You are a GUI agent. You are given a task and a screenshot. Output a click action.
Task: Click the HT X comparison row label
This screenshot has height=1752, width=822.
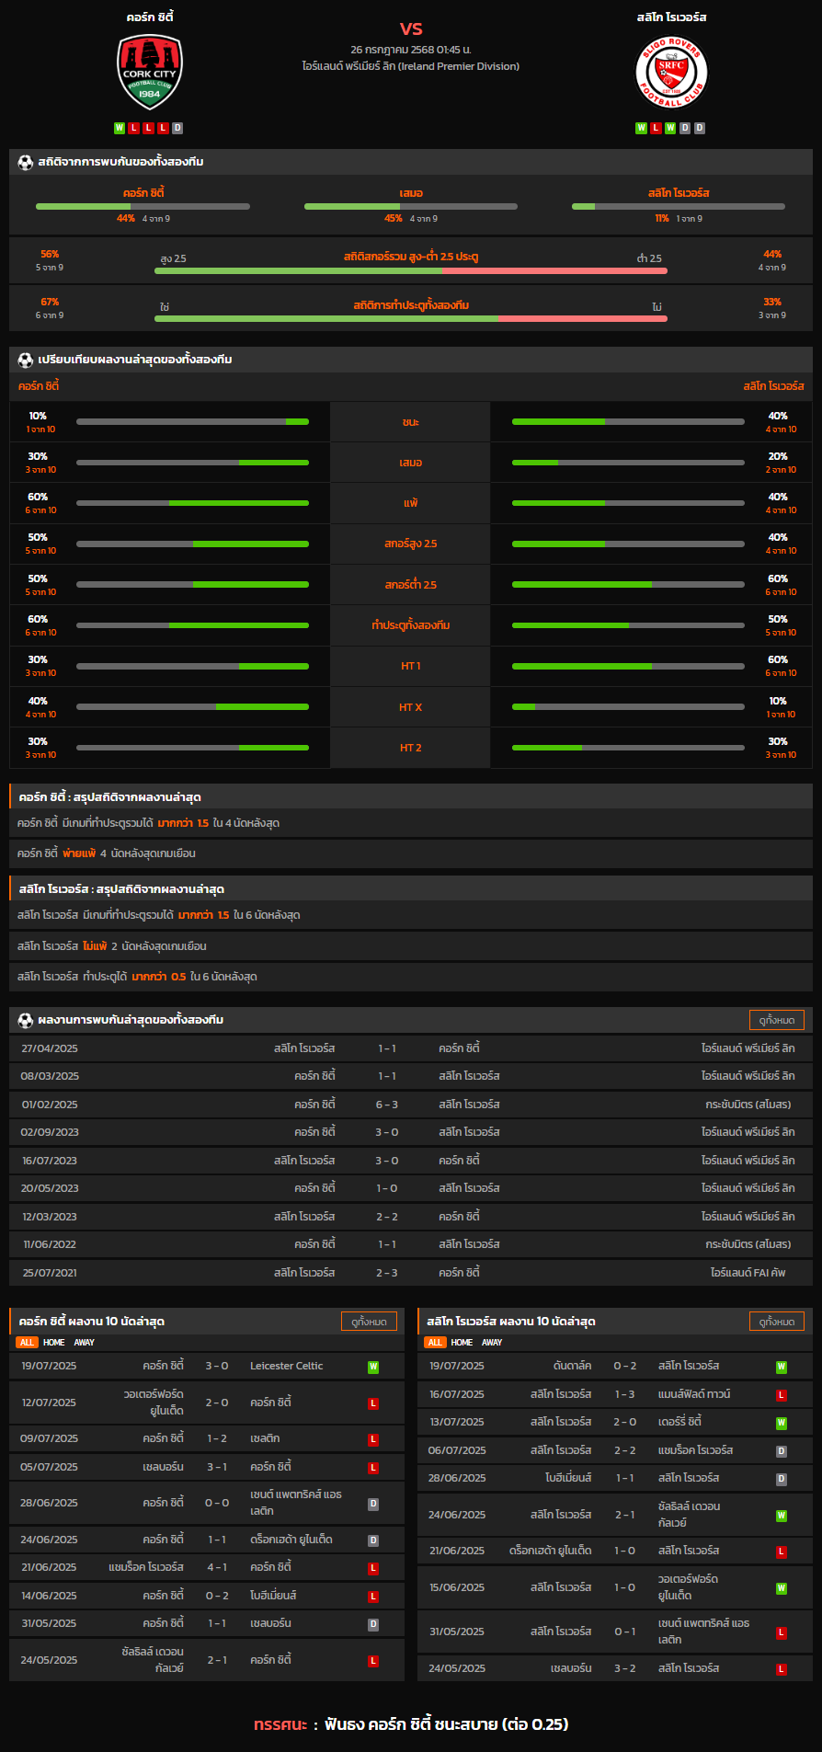click(411, 707)
